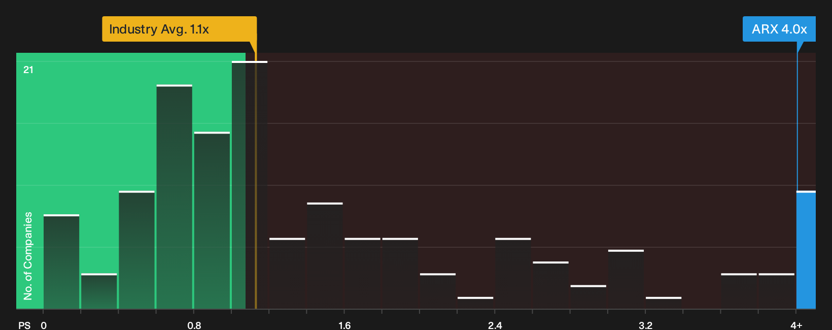
Task: Click the ARX 4.0x label
Action: point(779,29)
